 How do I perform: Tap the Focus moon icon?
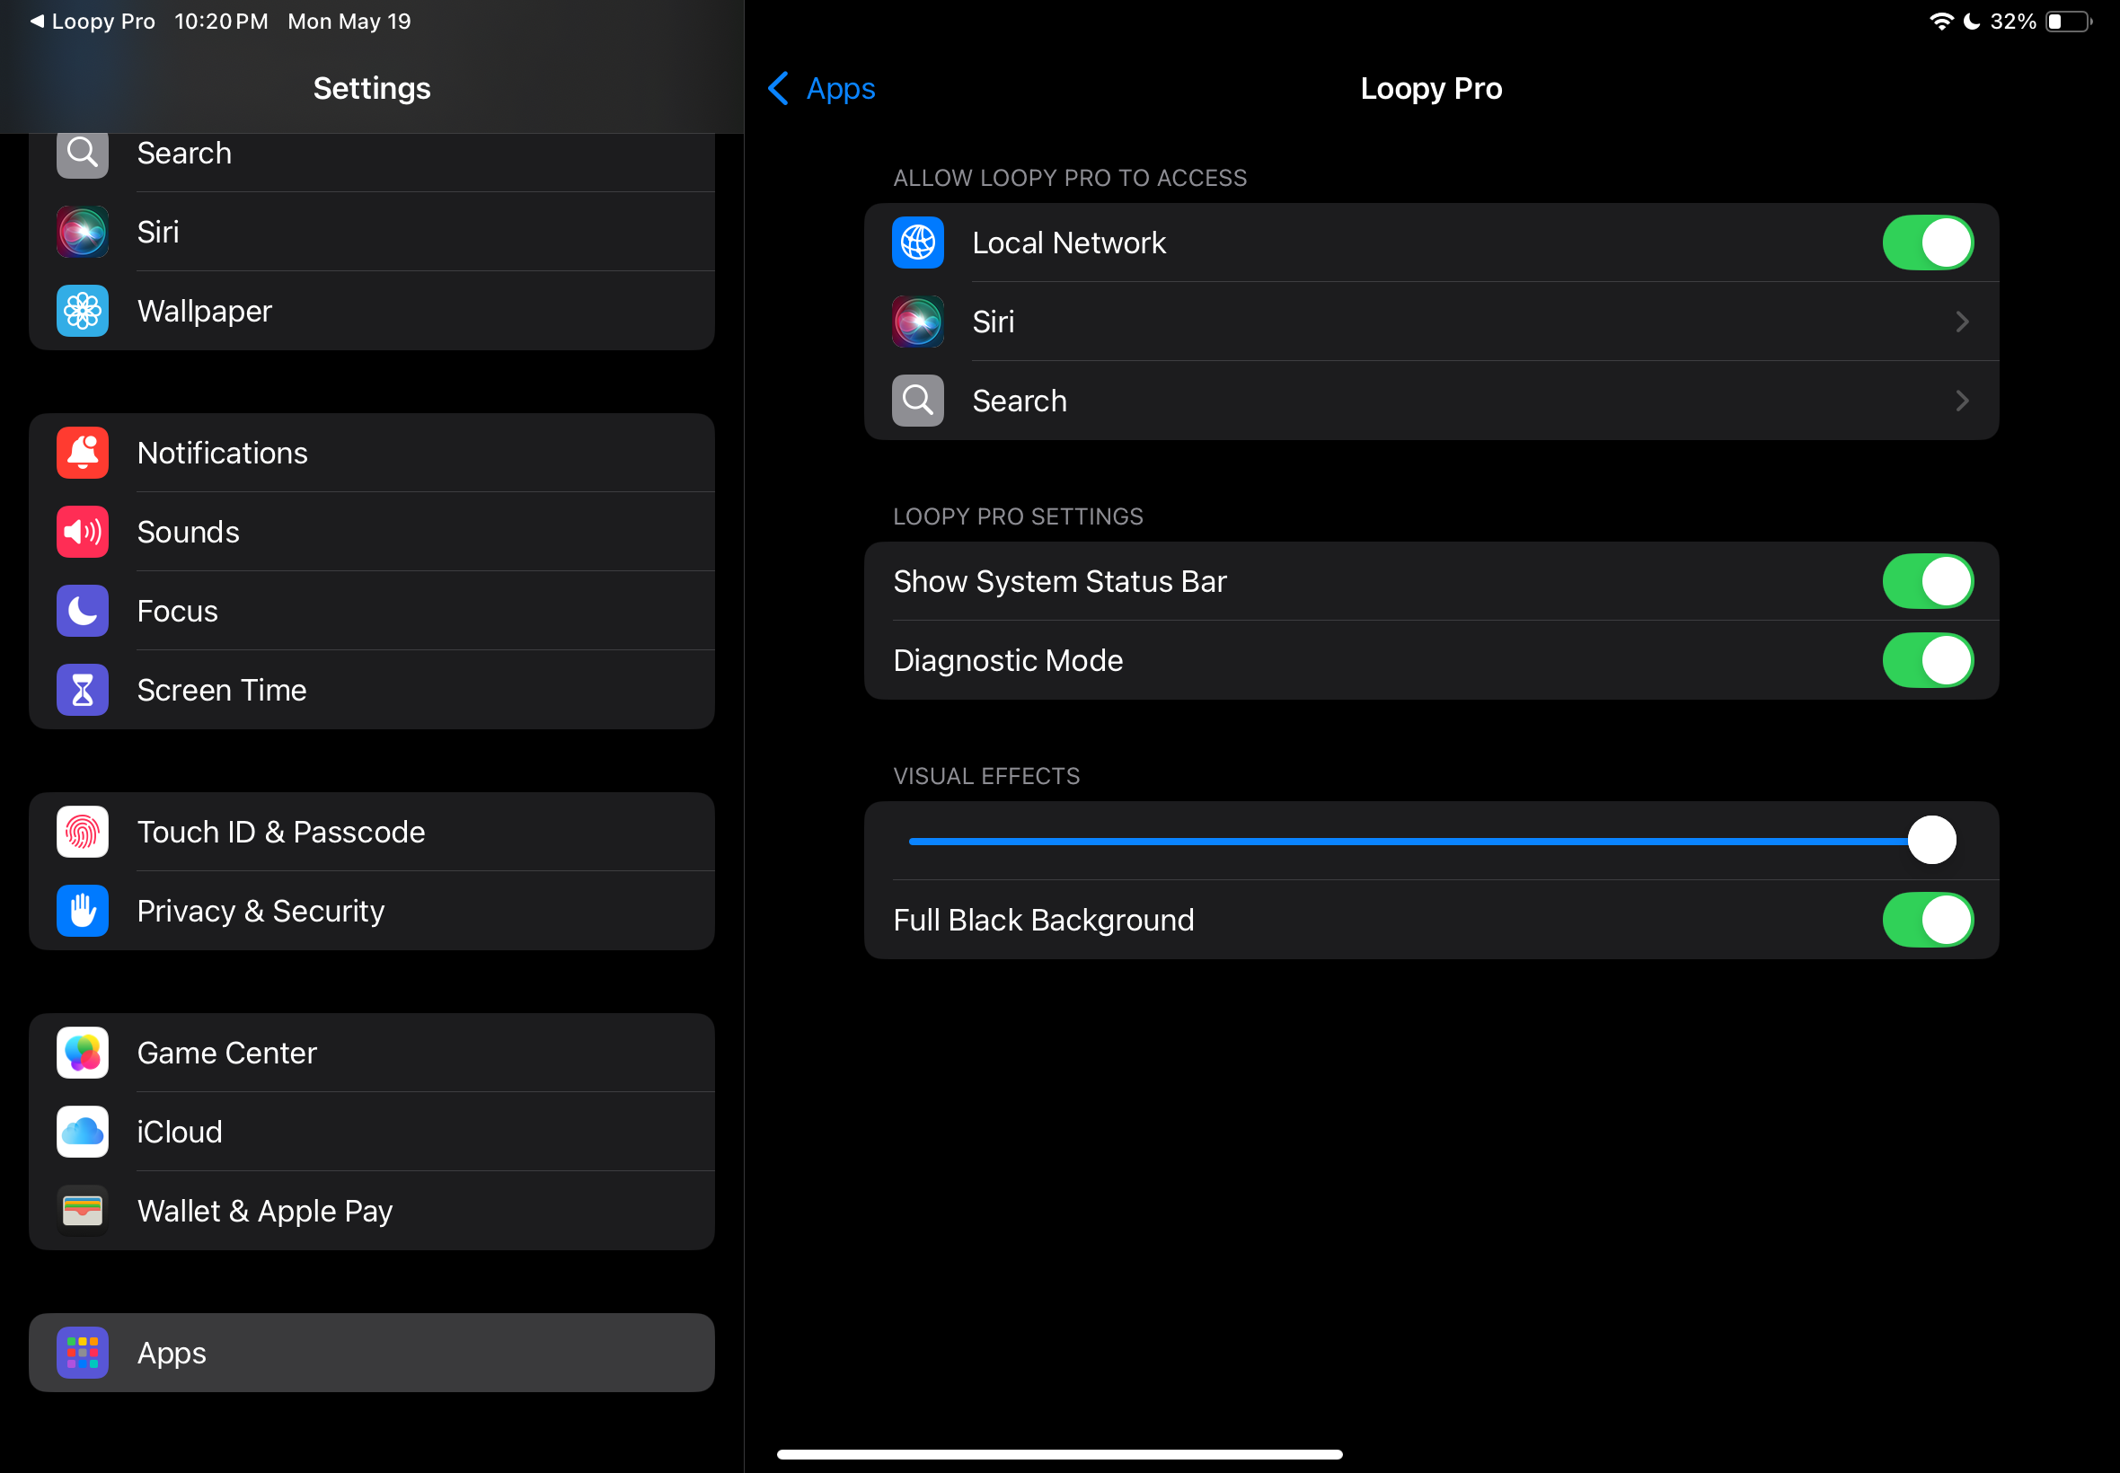click(82, 611)
